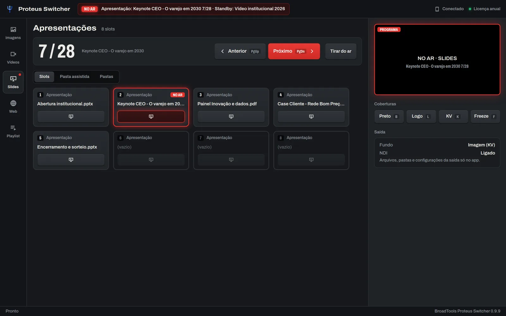Screen dimensions: 506x316
Task: Toggle the Logo coverage
Action: pos(421,116)
